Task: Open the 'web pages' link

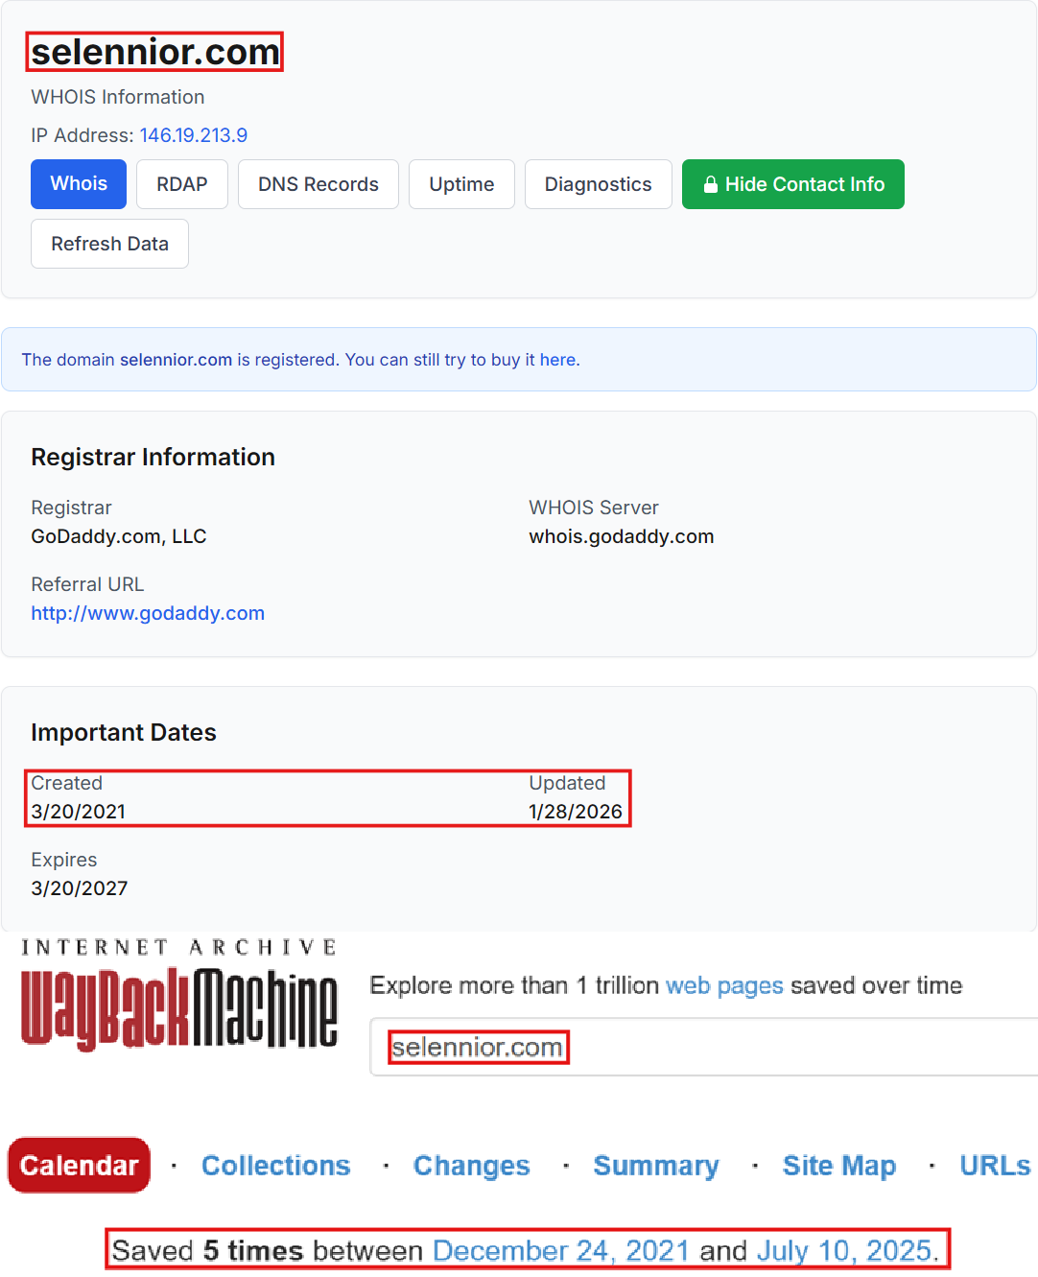Action: [x=724, y=986]
